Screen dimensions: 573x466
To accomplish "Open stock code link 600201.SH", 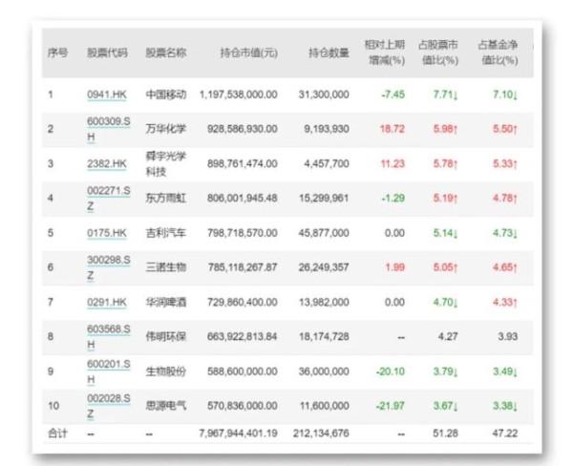I will (109, 371).
